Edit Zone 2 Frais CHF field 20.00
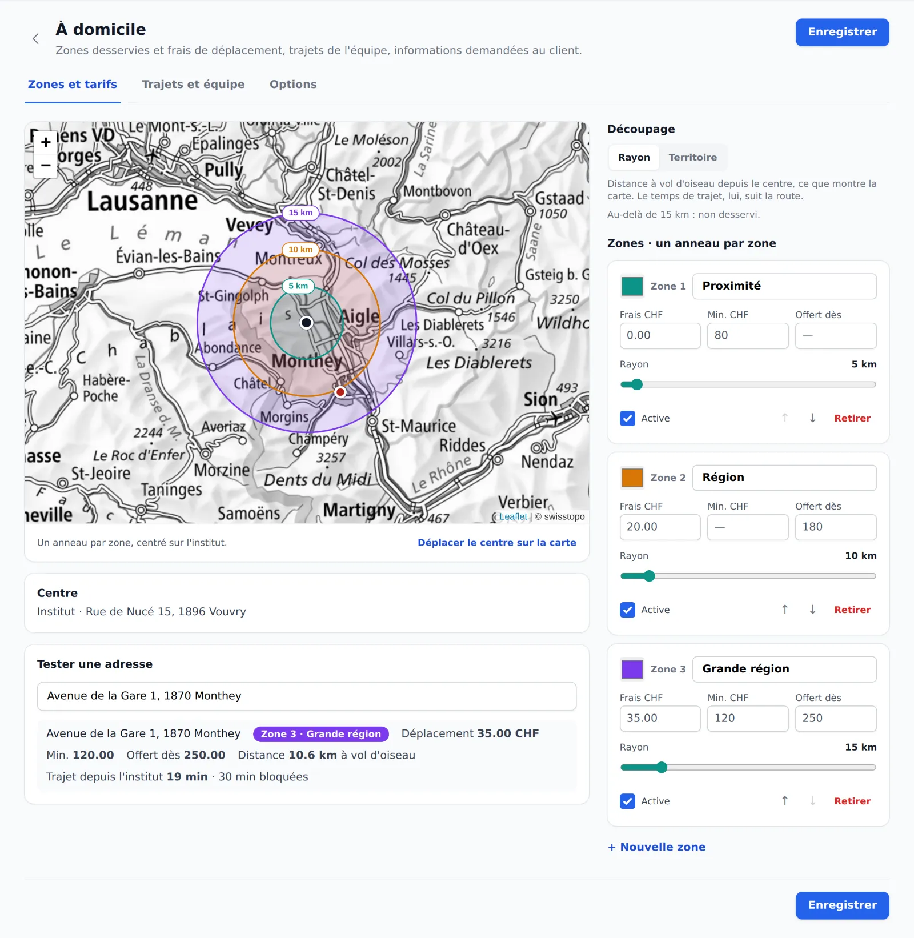Screen dimensions: 914x938 (x=660, y=527)
